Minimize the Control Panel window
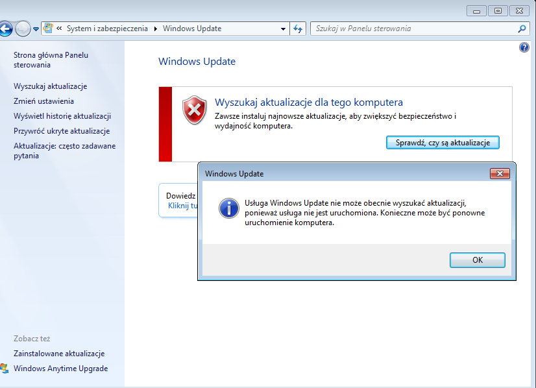536x388 pixels. coord(476,11)
